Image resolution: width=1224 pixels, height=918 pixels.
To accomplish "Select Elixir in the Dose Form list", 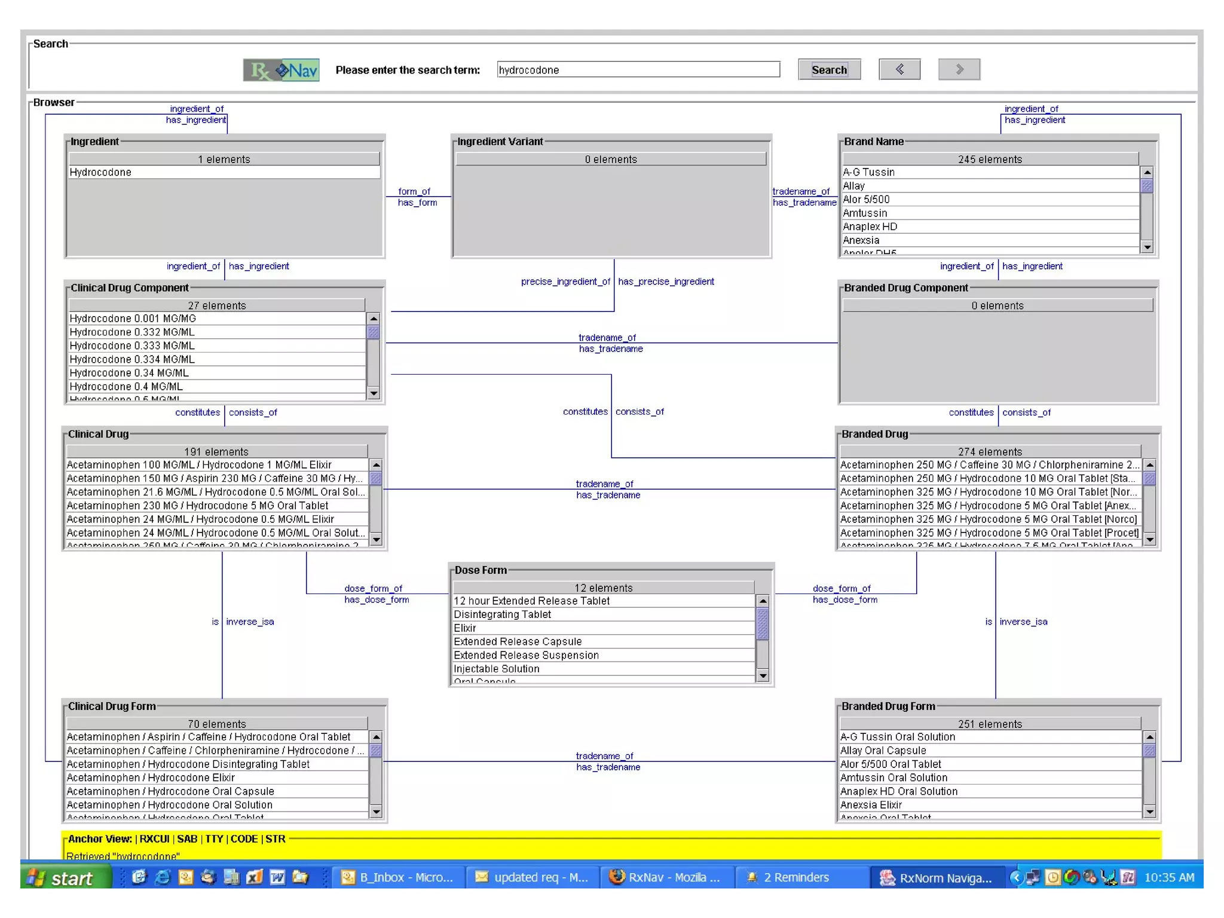I will tap(602, 628).
